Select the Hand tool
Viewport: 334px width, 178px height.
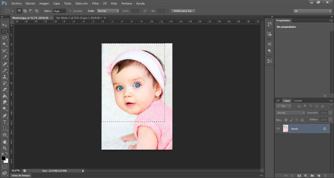pos(4,142)
